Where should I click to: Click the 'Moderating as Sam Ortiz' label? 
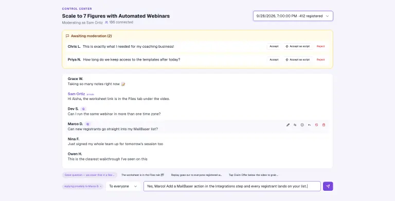(x=82, y=23)
